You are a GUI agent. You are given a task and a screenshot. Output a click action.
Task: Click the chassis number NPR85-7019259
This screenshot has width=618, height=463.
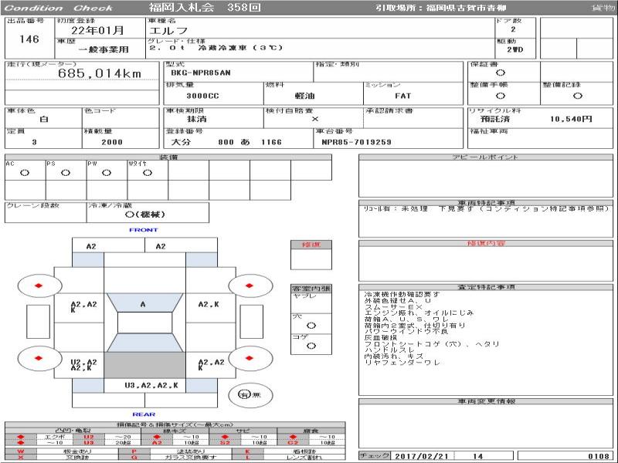click(356, 142)
